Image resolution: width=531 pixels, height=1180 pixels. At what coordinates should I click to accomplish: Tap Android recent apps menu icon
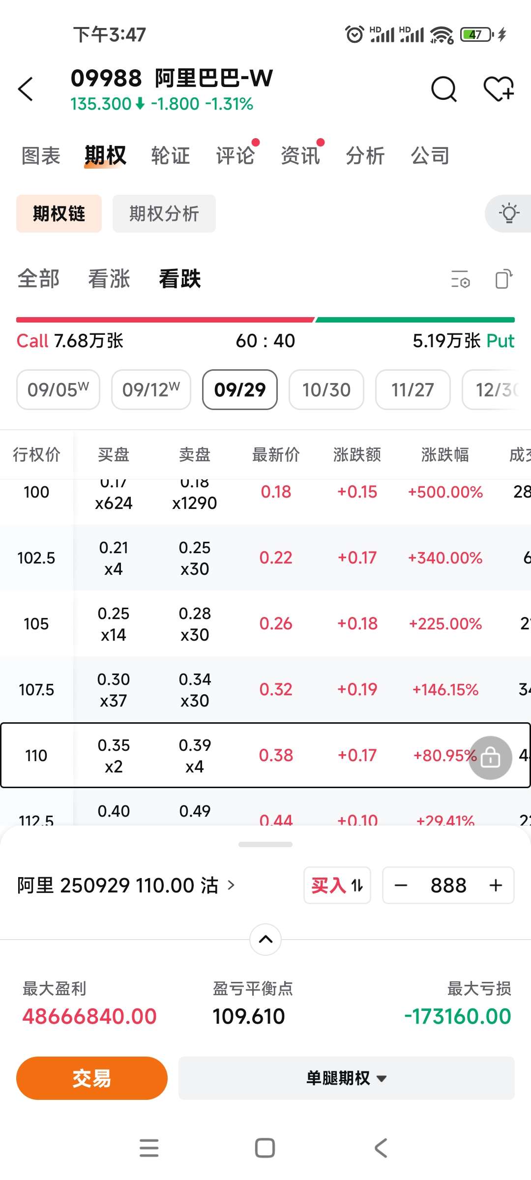click(x=149, y=1148)
